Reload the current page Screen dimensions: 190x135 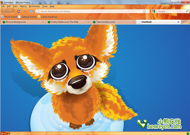coord(19,11)
